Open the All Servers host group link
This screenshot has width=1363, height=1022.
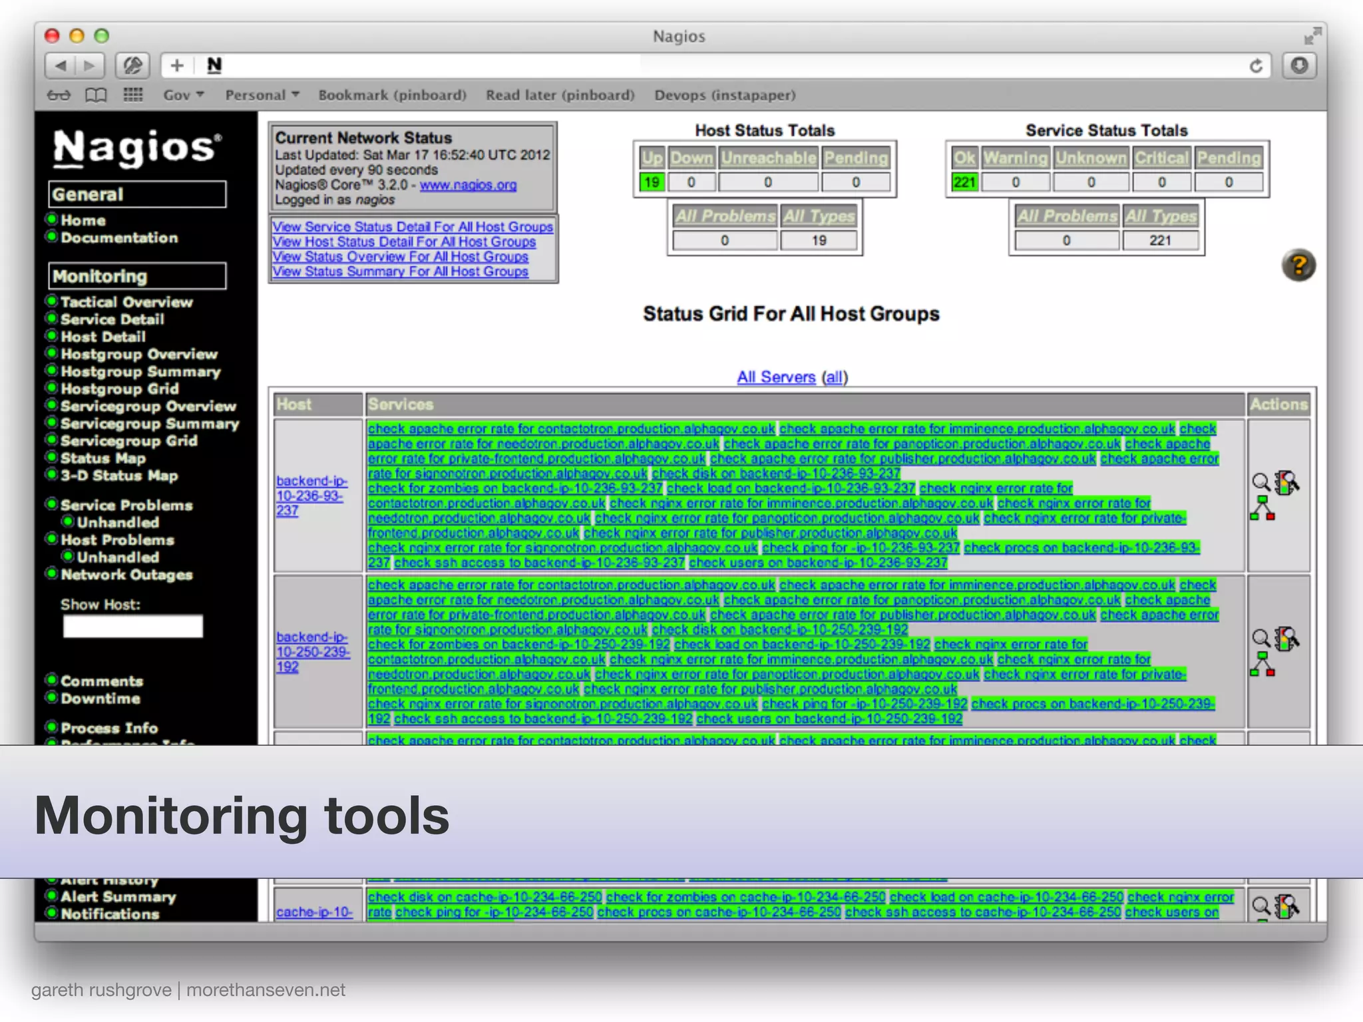tap(776, 377)
